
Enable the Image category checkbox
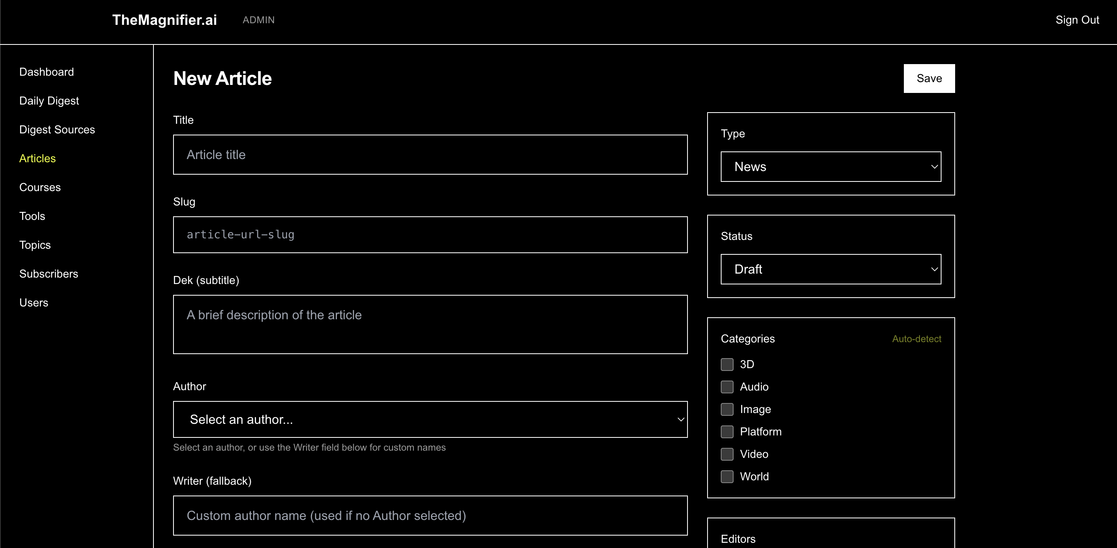pyautogui.click(x=727, y=409)
